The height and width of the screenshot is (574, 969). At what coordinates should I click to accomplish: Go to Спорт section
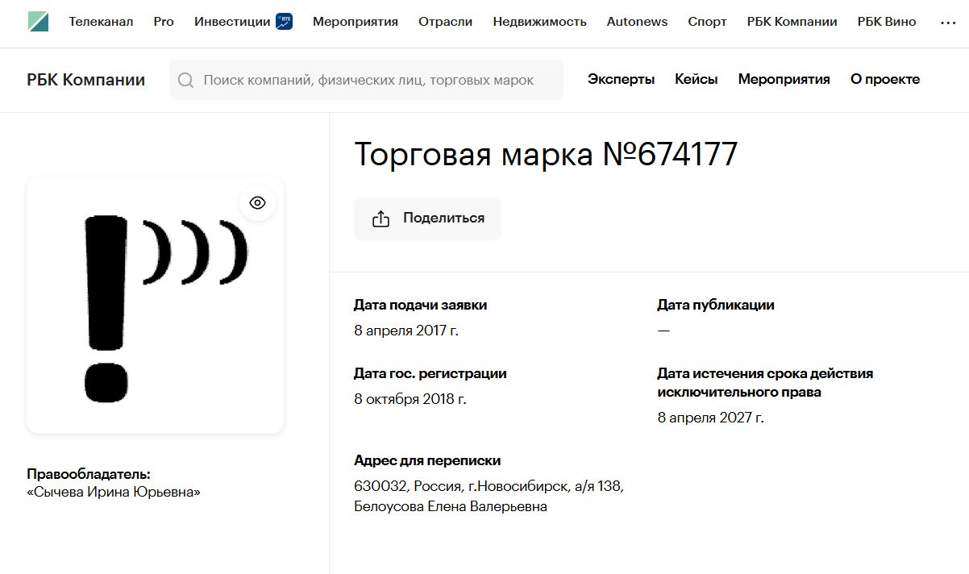[x=707, y=22]
